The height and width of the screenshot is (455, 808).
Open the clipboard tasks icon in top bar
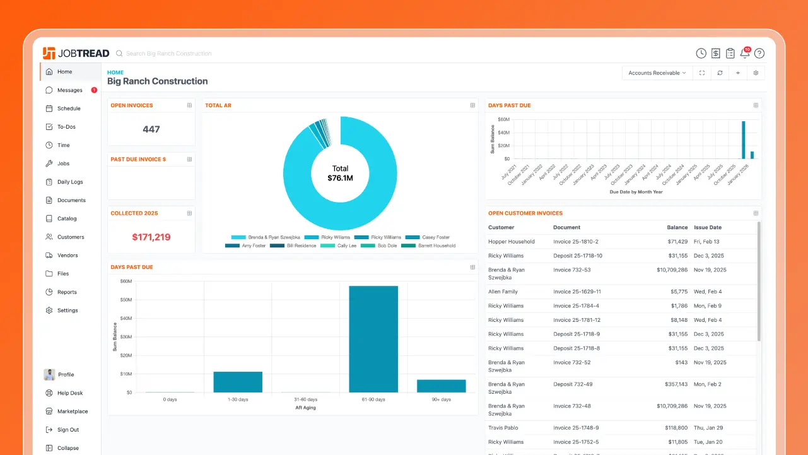tap(730, 53)
